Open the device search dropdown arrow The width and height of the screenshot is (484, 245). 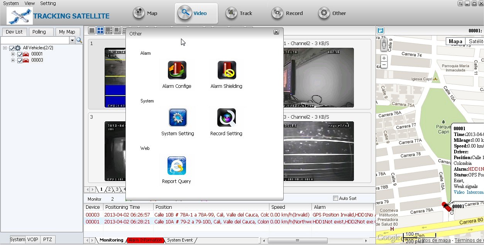[x=72, y=40]
